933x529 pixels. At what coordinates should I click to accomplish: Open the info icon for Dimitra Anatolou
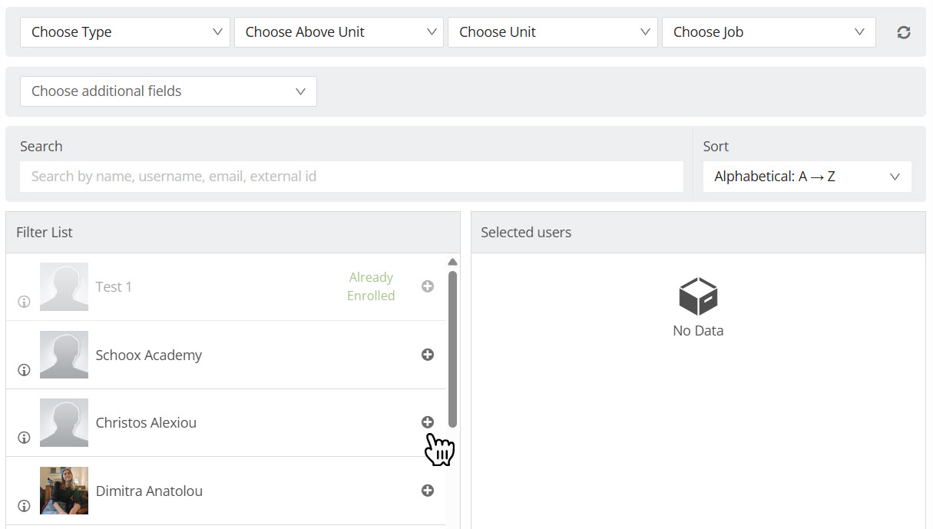(24, 506)
